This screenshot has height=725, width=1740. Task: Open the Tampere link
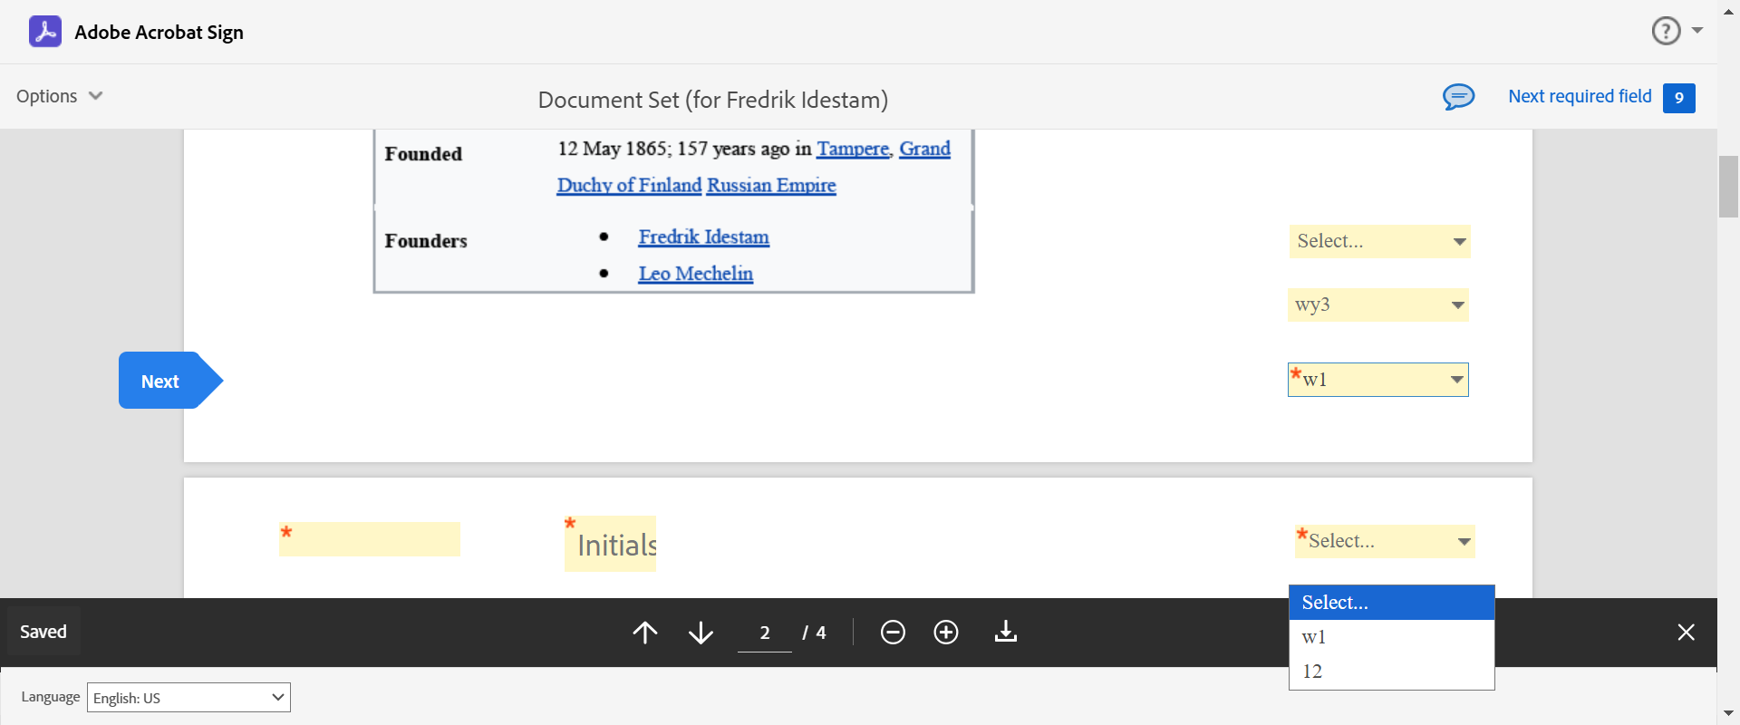point(853,149)
